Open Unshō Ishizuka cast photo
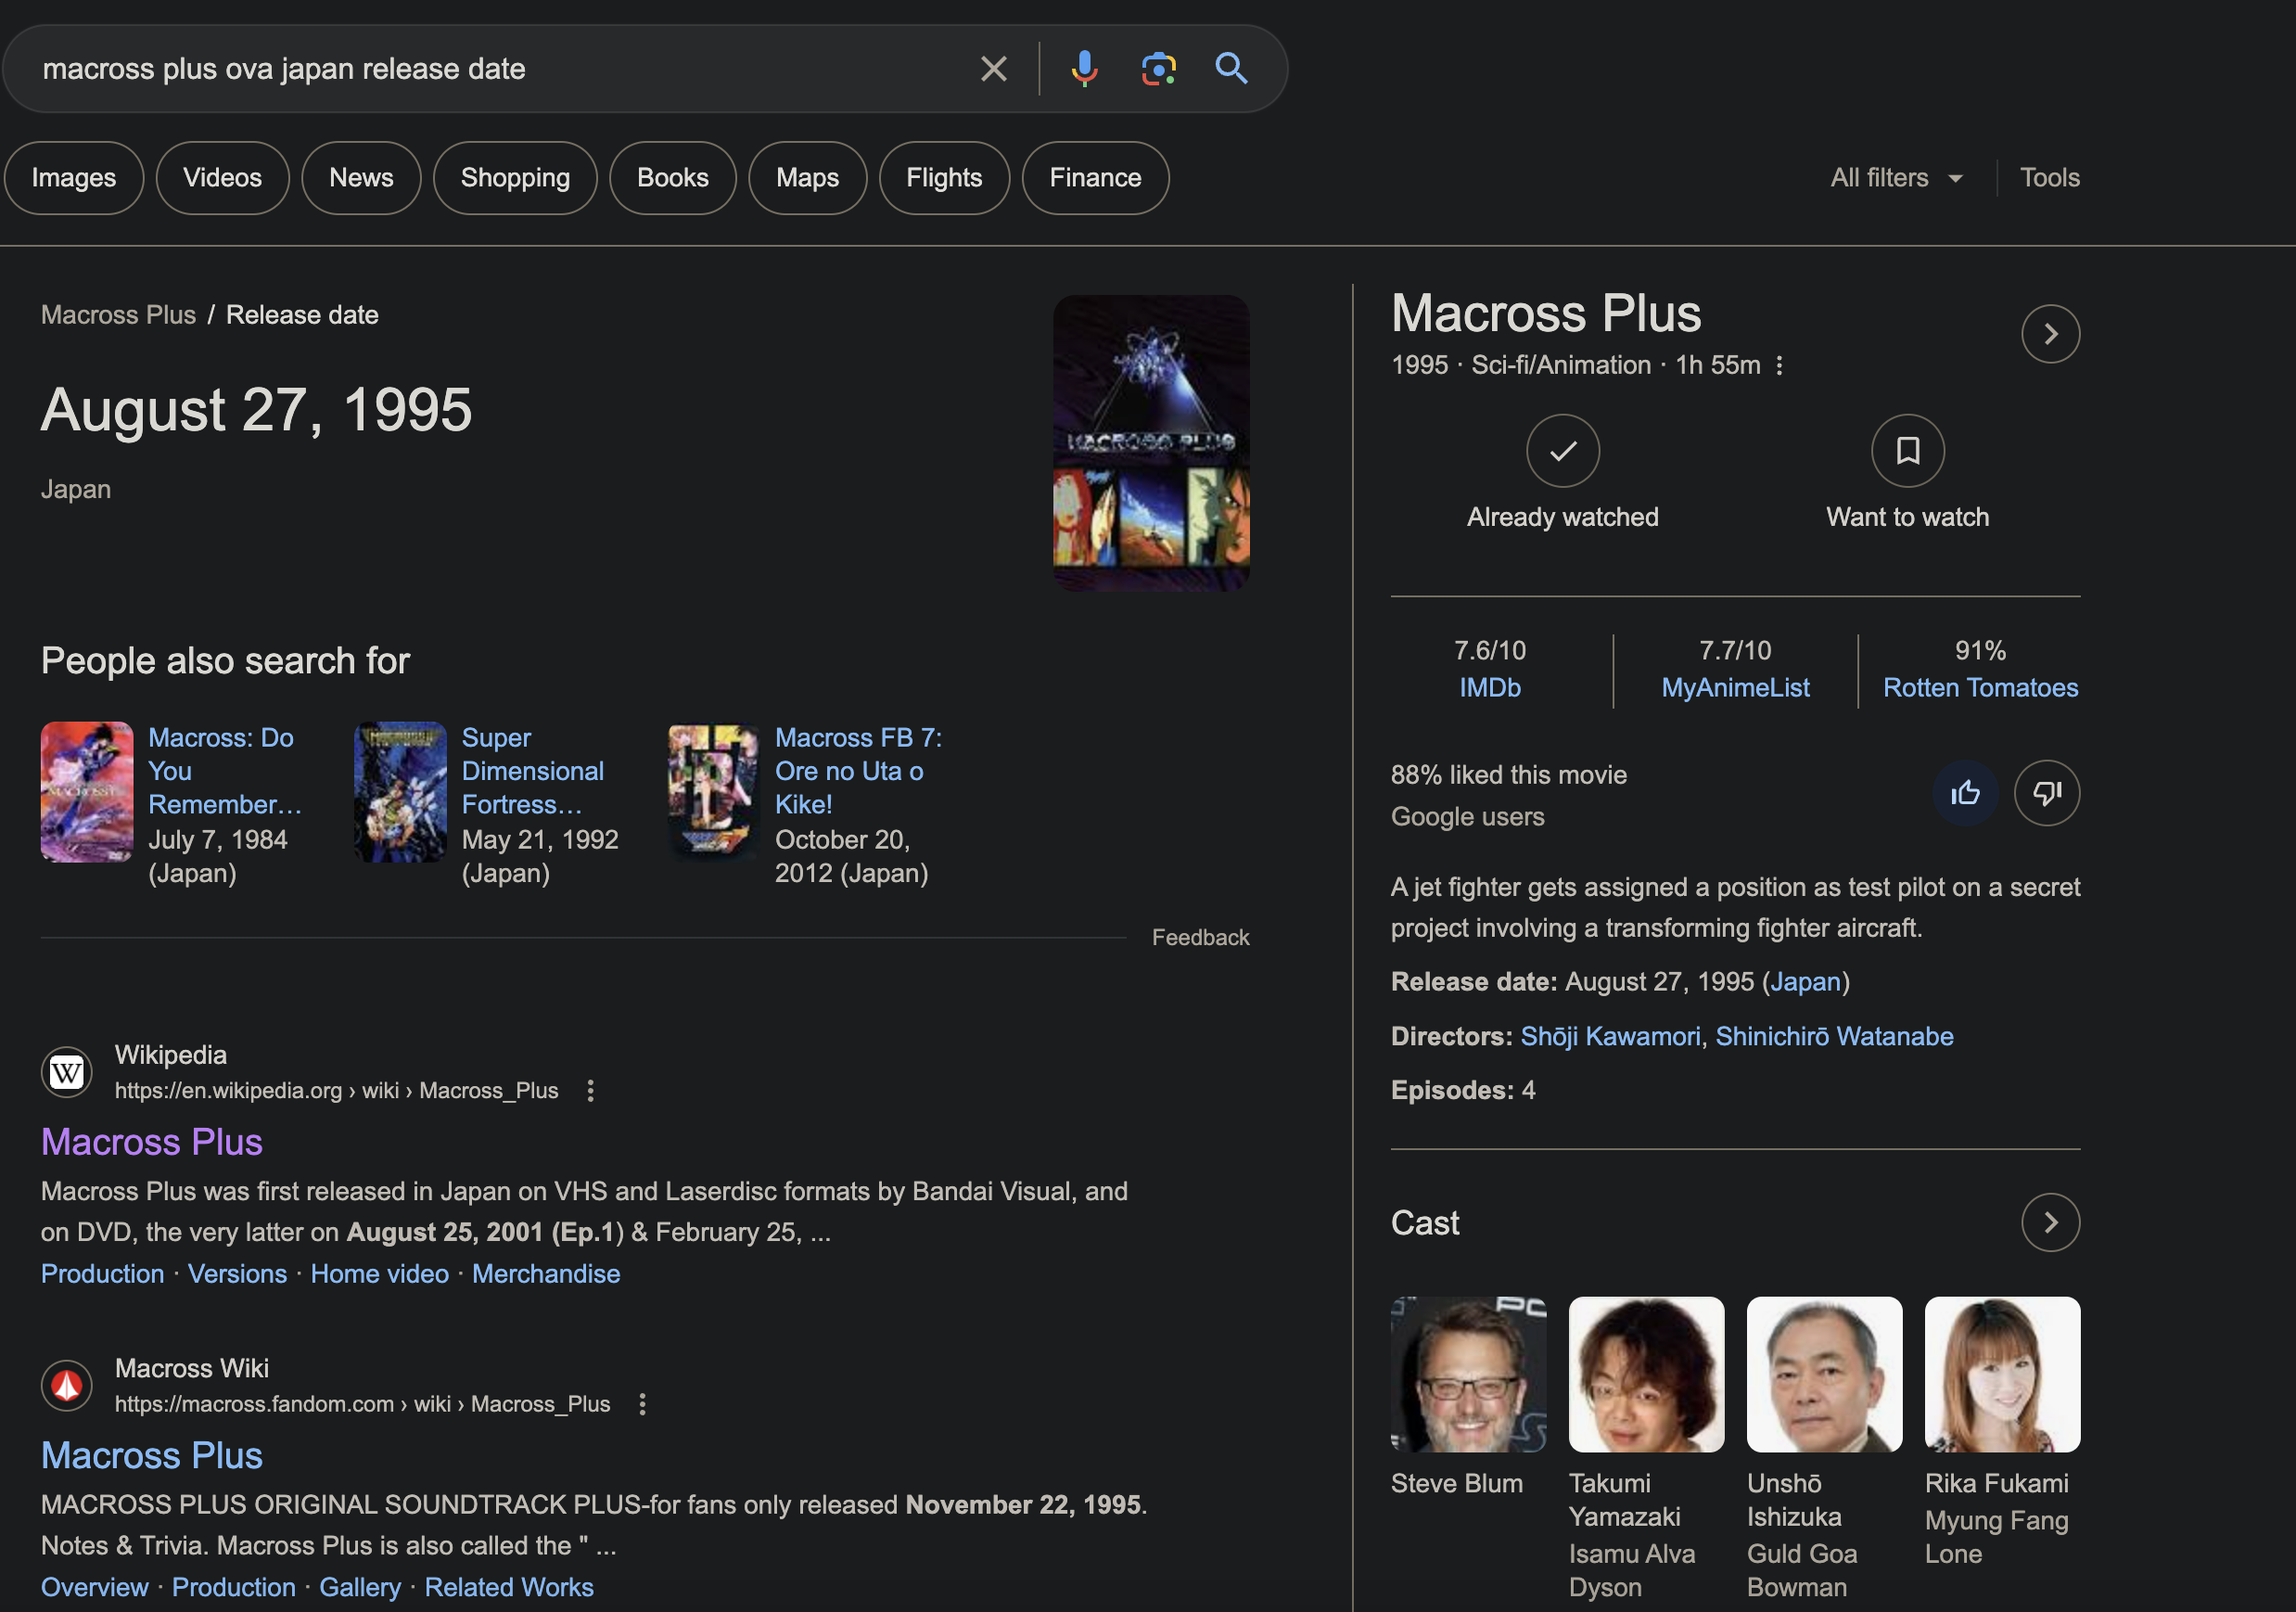This screenshot has width=2296, height=1612. tap(1824, 1375)
